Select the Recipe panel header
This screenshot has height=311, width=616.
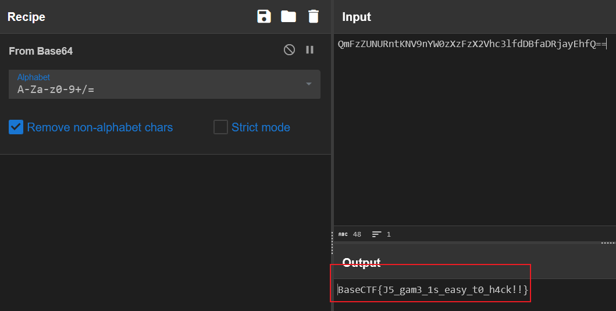tap(26, 17)
